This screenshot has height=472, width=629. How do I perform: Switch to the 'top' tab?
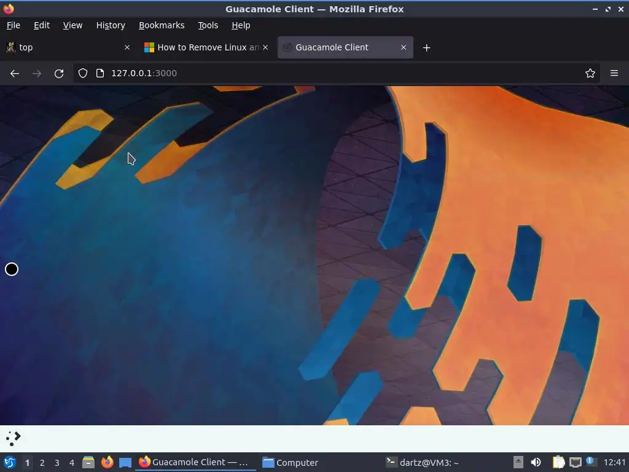pyautogui.click(x=68, y=47)
